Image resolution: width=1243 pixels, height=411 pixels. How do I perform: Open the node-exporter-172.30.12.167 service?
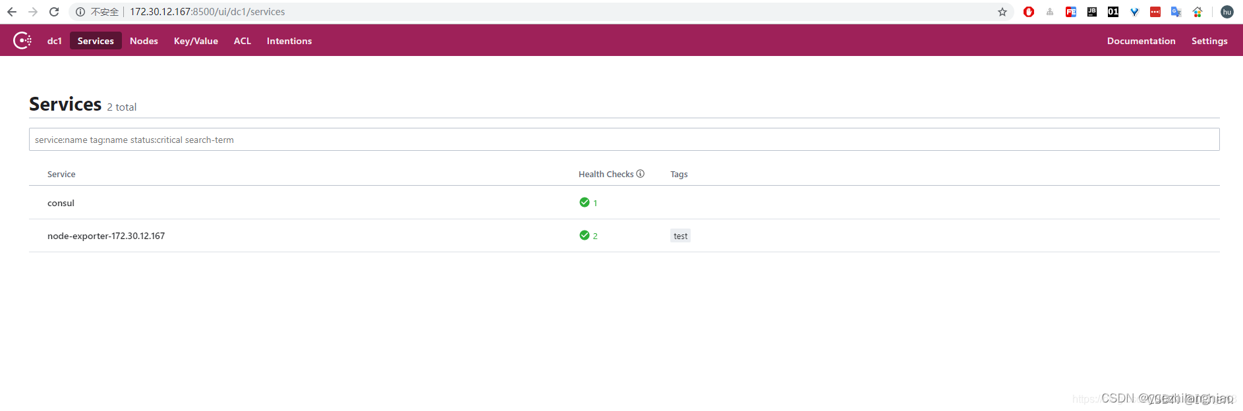pyautogui.click(x=106, y=236)
